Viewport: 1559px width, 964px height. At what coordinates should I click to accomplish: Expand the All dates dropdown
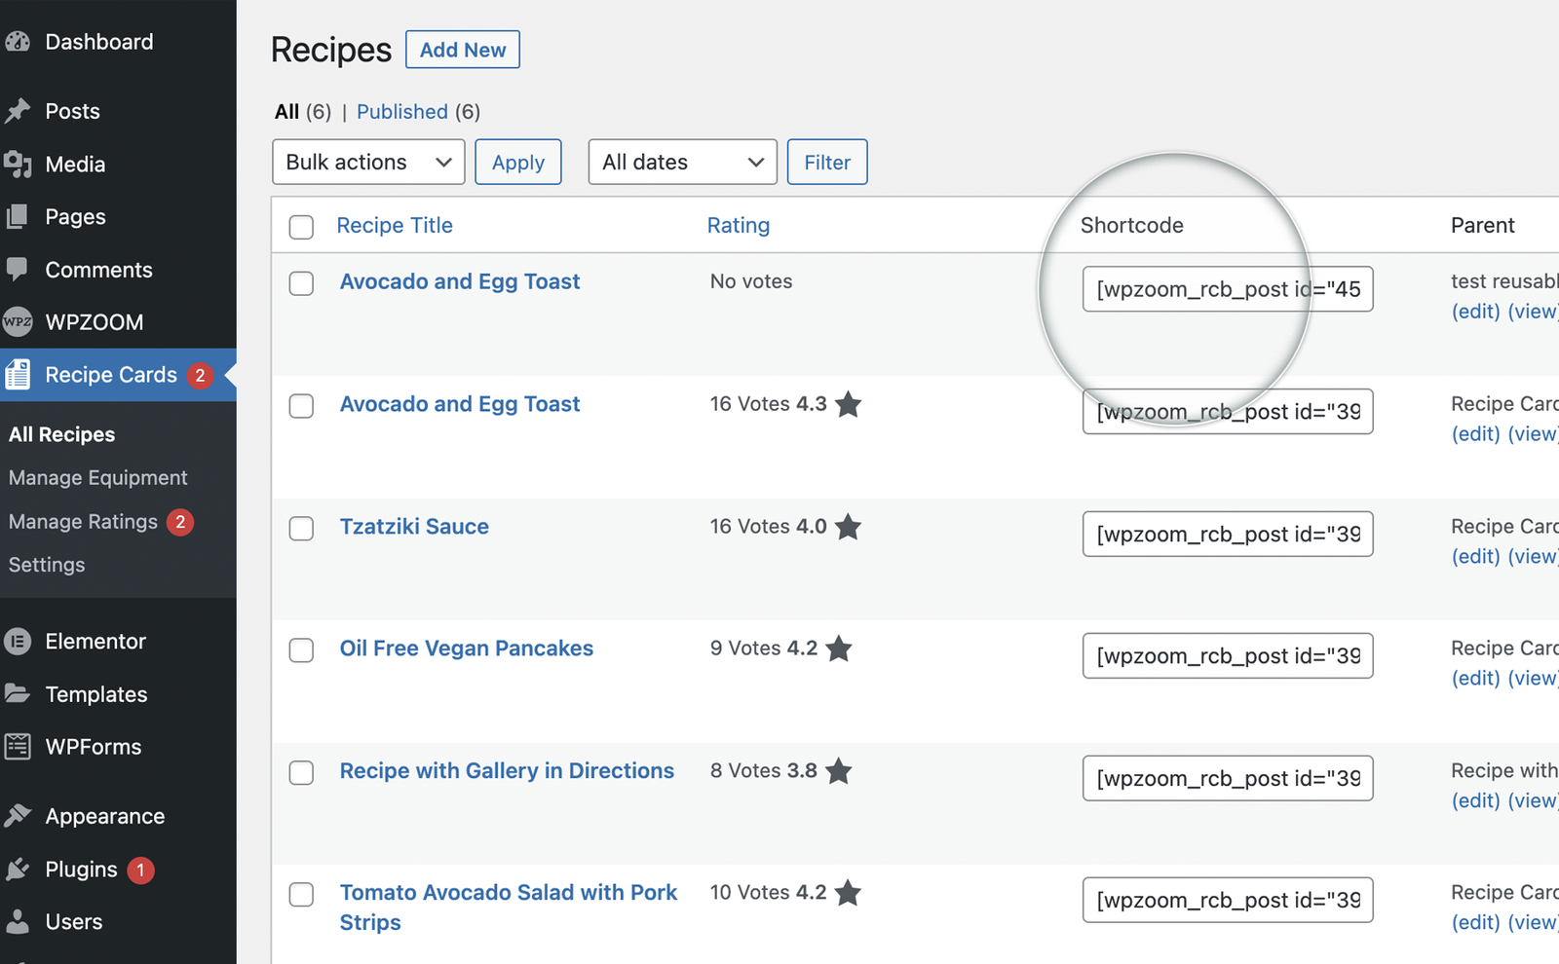682,162
